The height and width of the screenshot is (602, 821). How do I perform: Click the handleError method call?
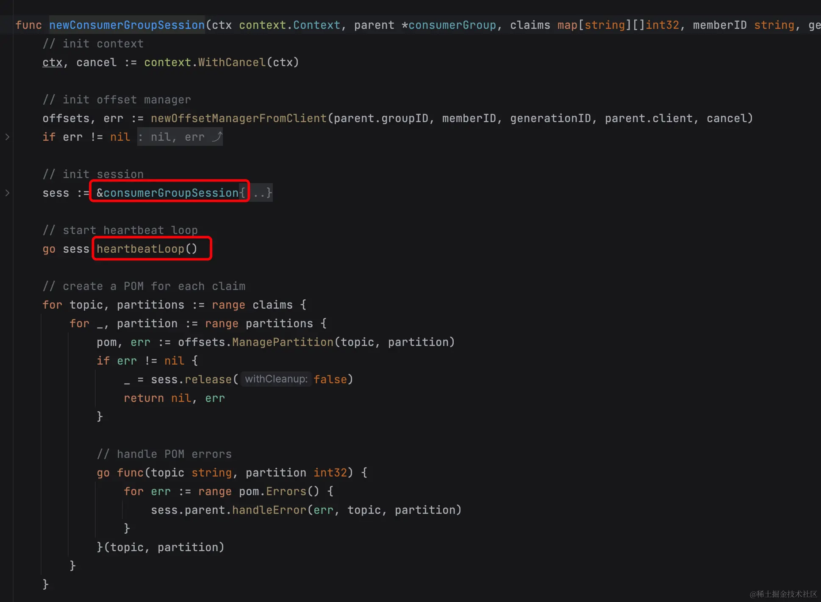(269, 510)
